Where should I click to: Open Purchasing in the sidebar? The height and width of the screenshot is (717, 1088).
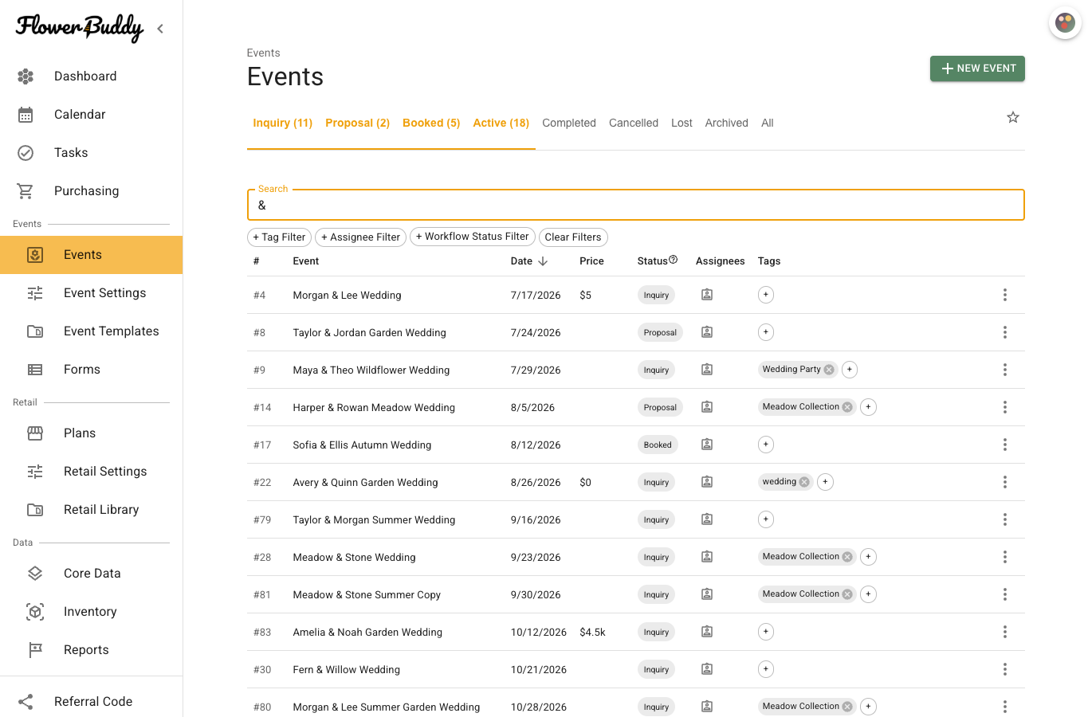click(x=91, y=191)
